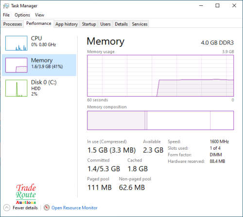Switch to the Services tab
This screenshot has height=217, width=243.
139,24
